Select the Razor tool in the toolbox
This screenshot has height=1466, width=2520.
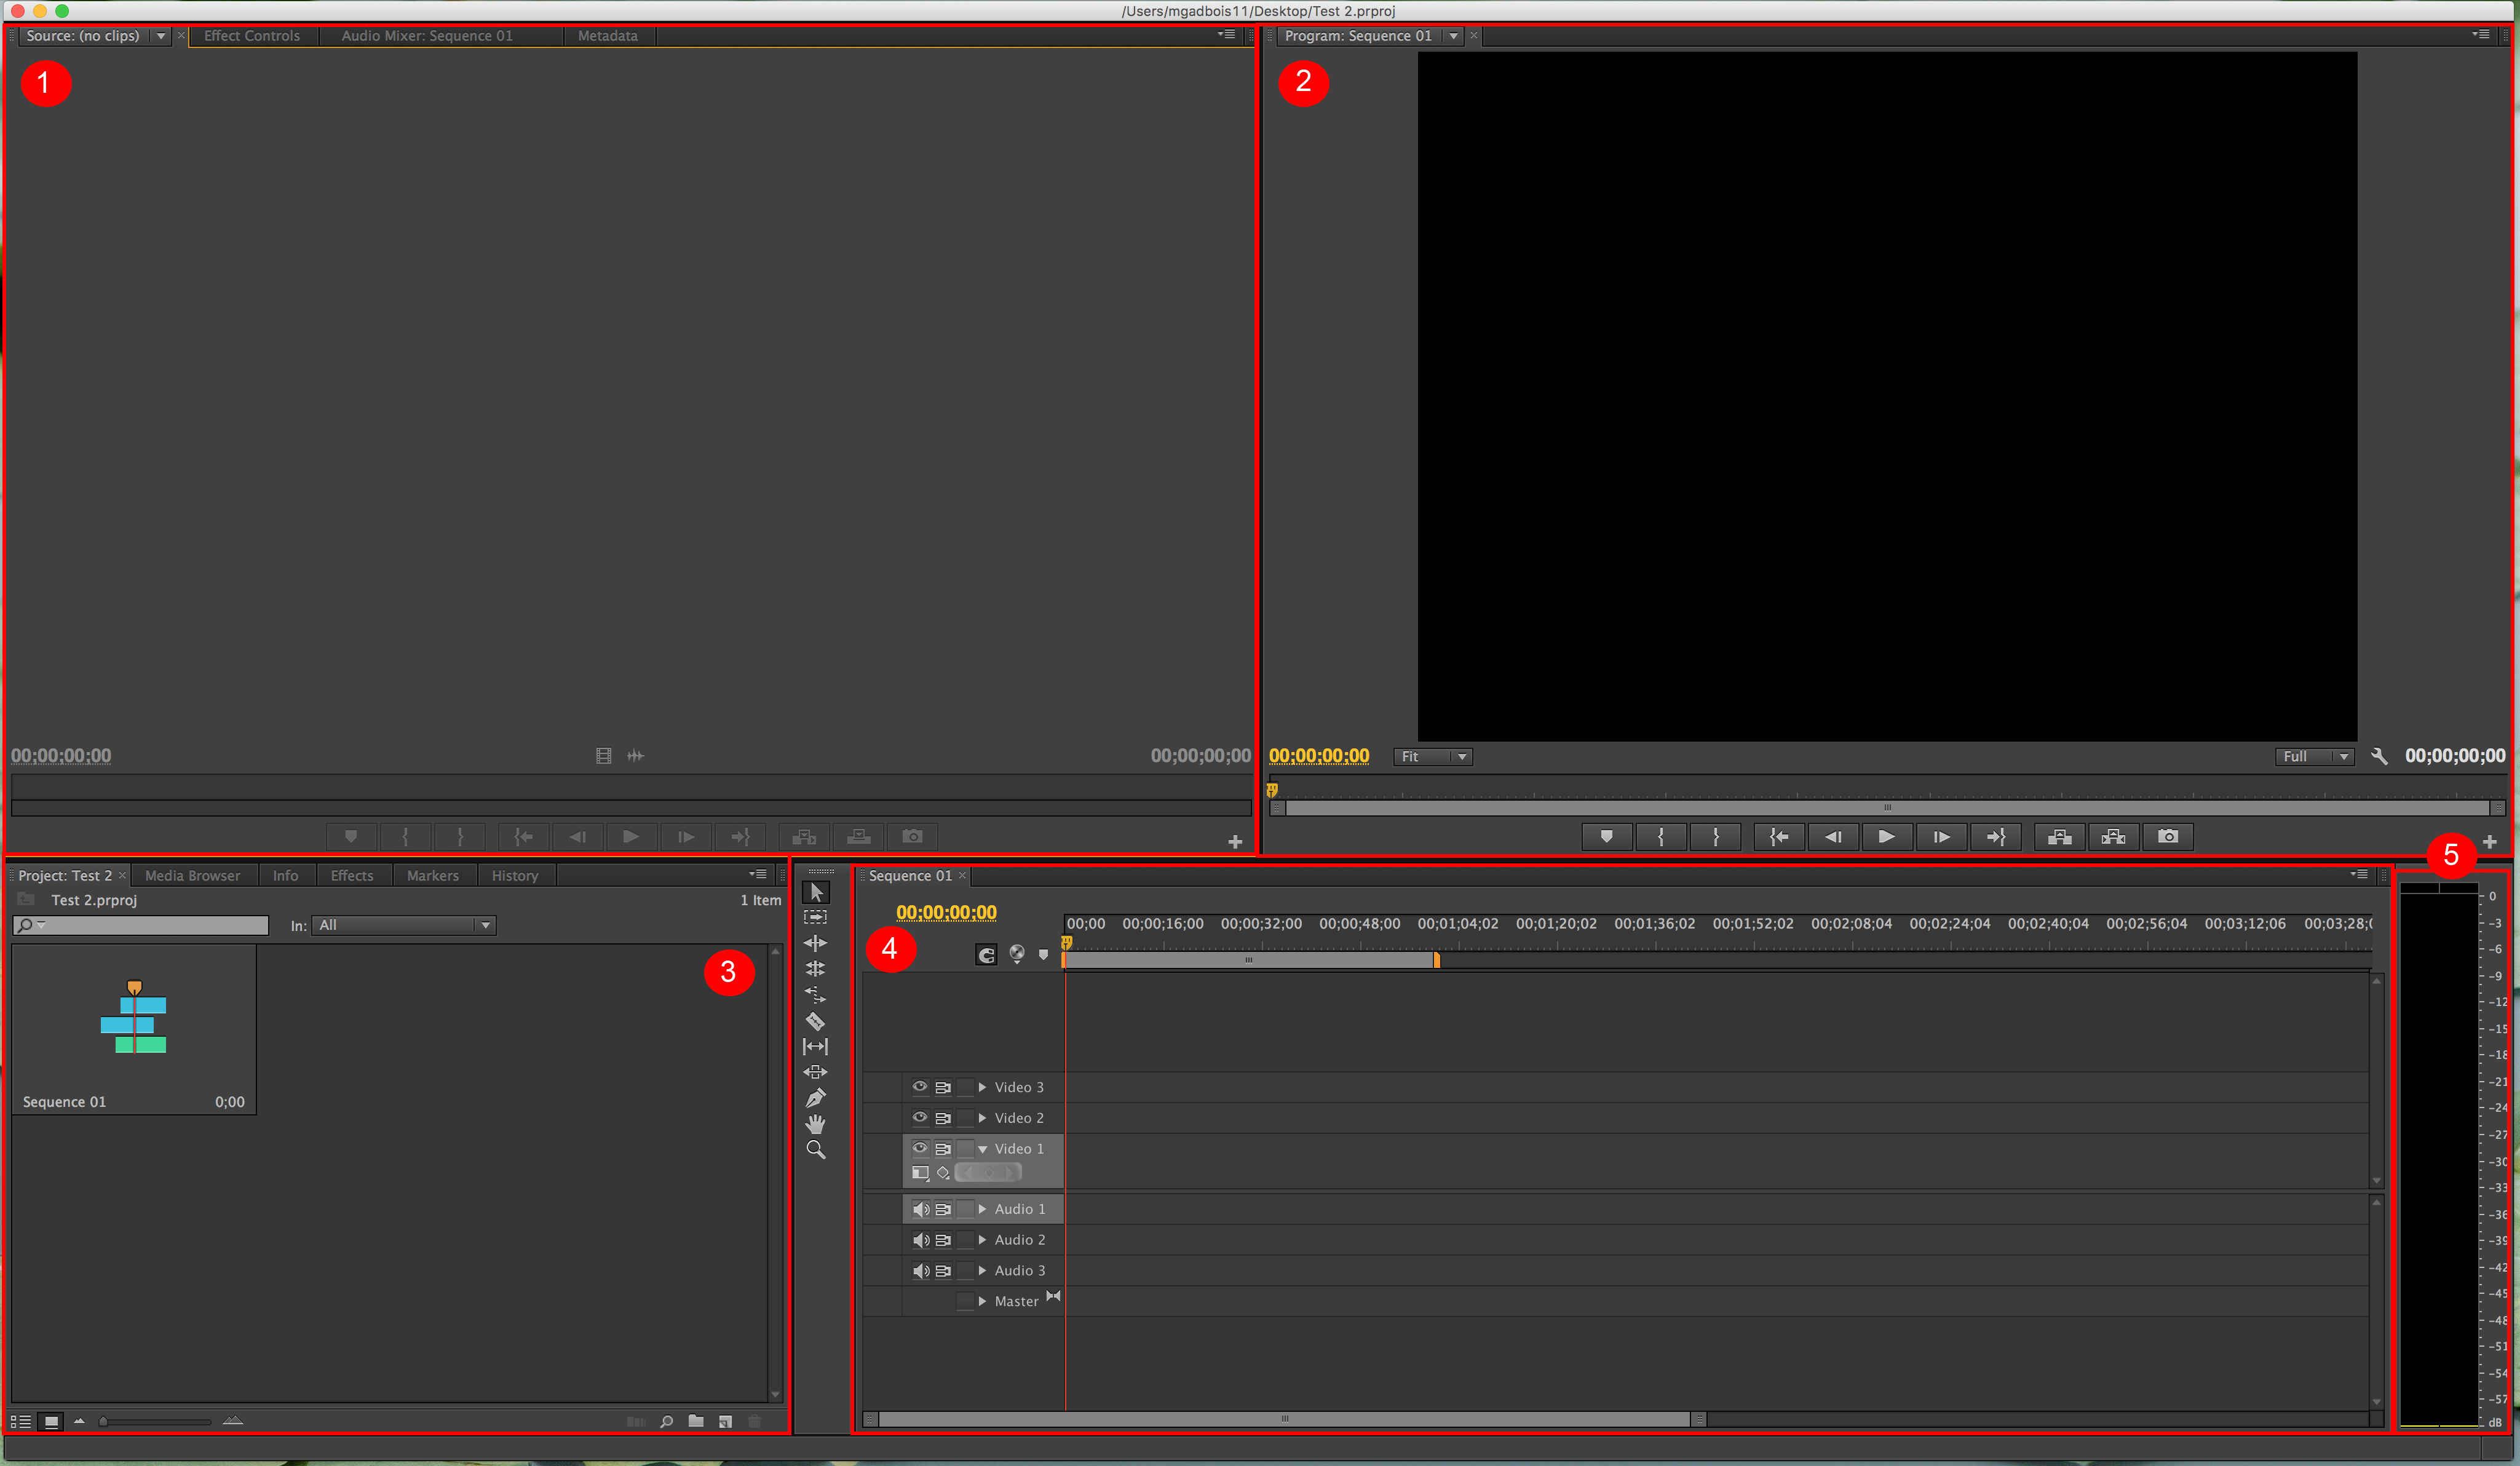tap(815, 1021)
